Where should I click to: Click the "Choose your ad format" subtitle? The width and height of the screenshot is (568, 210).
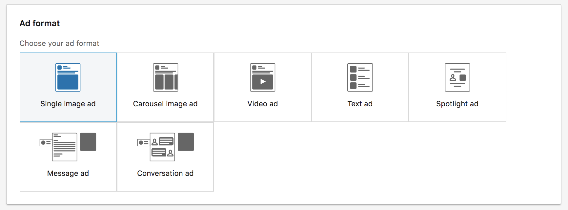[59, 43]
